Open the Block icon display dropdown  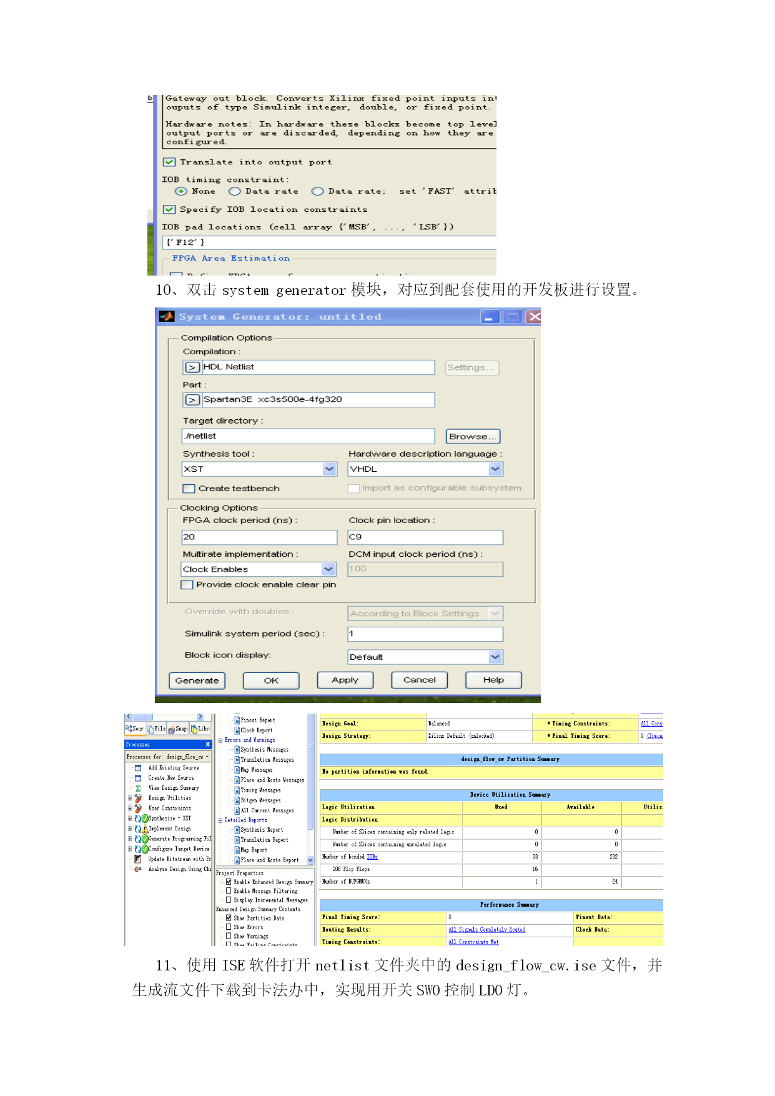click(x=495, y=657)
